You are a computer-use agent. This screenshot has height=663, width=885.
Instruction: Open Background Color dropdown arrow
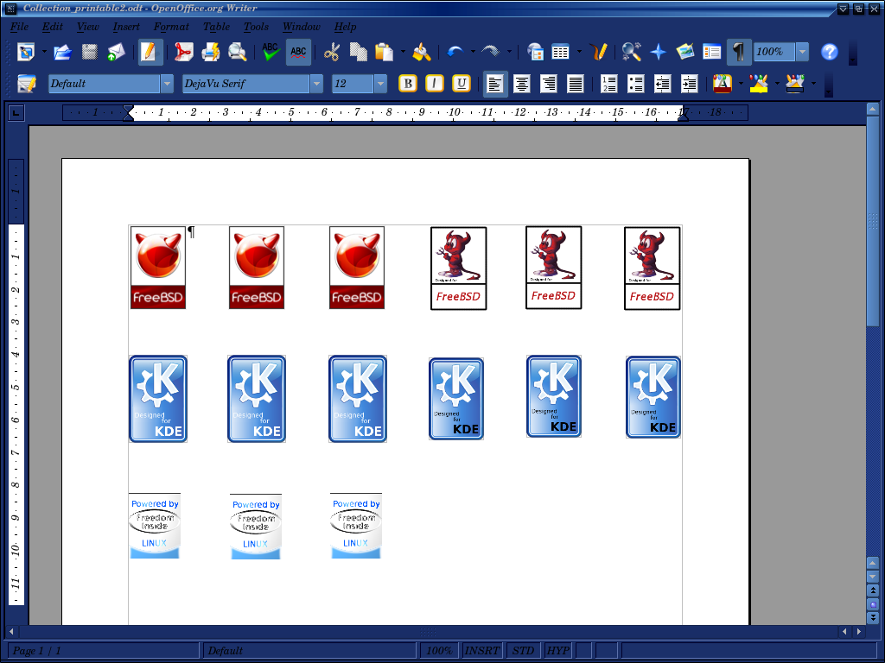[x=813, y=84]
